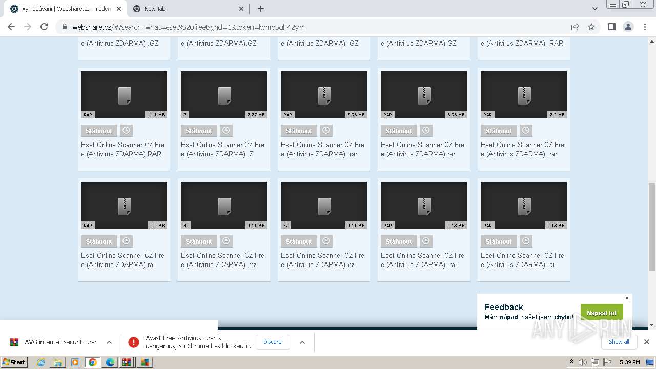Open the file name link ending in ZDARMA).xz

click(x=323, y=260)
